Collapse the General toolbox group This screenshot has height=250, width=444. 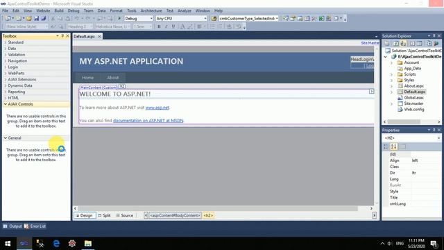6,138
